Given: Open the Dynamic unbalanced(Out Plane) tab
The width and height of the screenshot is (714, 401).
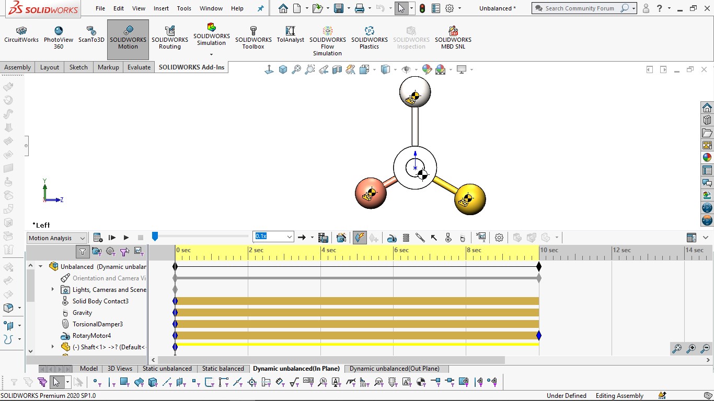Looking at the screenshot, I should [x=395, y=369].
